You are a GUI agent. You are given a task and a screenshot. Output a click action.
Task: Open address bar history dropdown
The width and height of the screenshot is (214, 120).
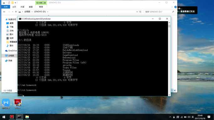pyautogui.click(x=137, y=12)
